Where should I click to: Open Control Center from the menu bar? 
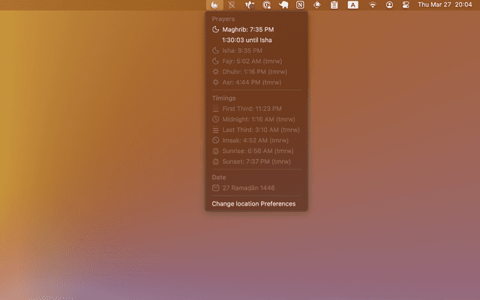click(x=406, y=5)
